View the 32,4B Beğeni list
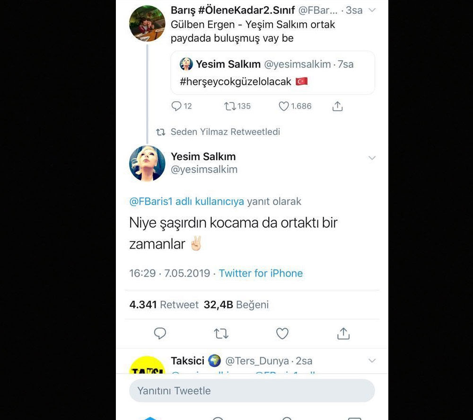This screenshot has height=420, width=473. (236, 305)
